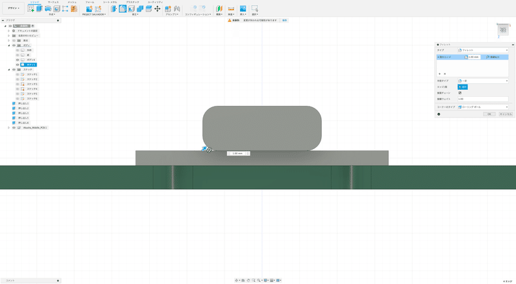Switch to the シート メタル tab
The height and width of the screenshot is (284, 516).
(110, 3)
